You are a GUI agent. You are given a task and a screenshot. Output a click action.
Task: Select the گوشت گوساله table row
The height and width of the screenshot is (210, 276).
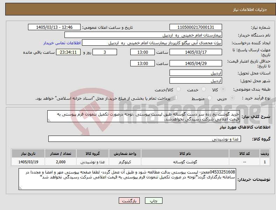140,162
